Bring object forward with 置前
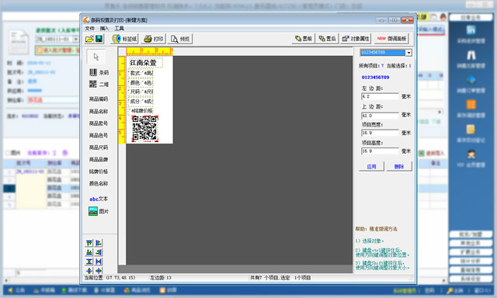 (304, 39)
